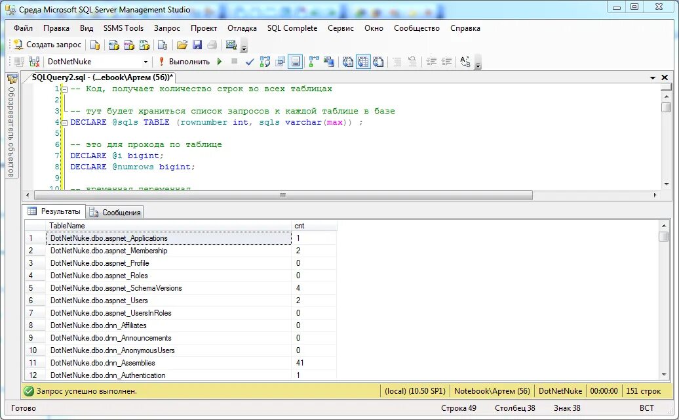Select Results to File output mode
Screen dimensions: 679x420
(x=378, y=62)
